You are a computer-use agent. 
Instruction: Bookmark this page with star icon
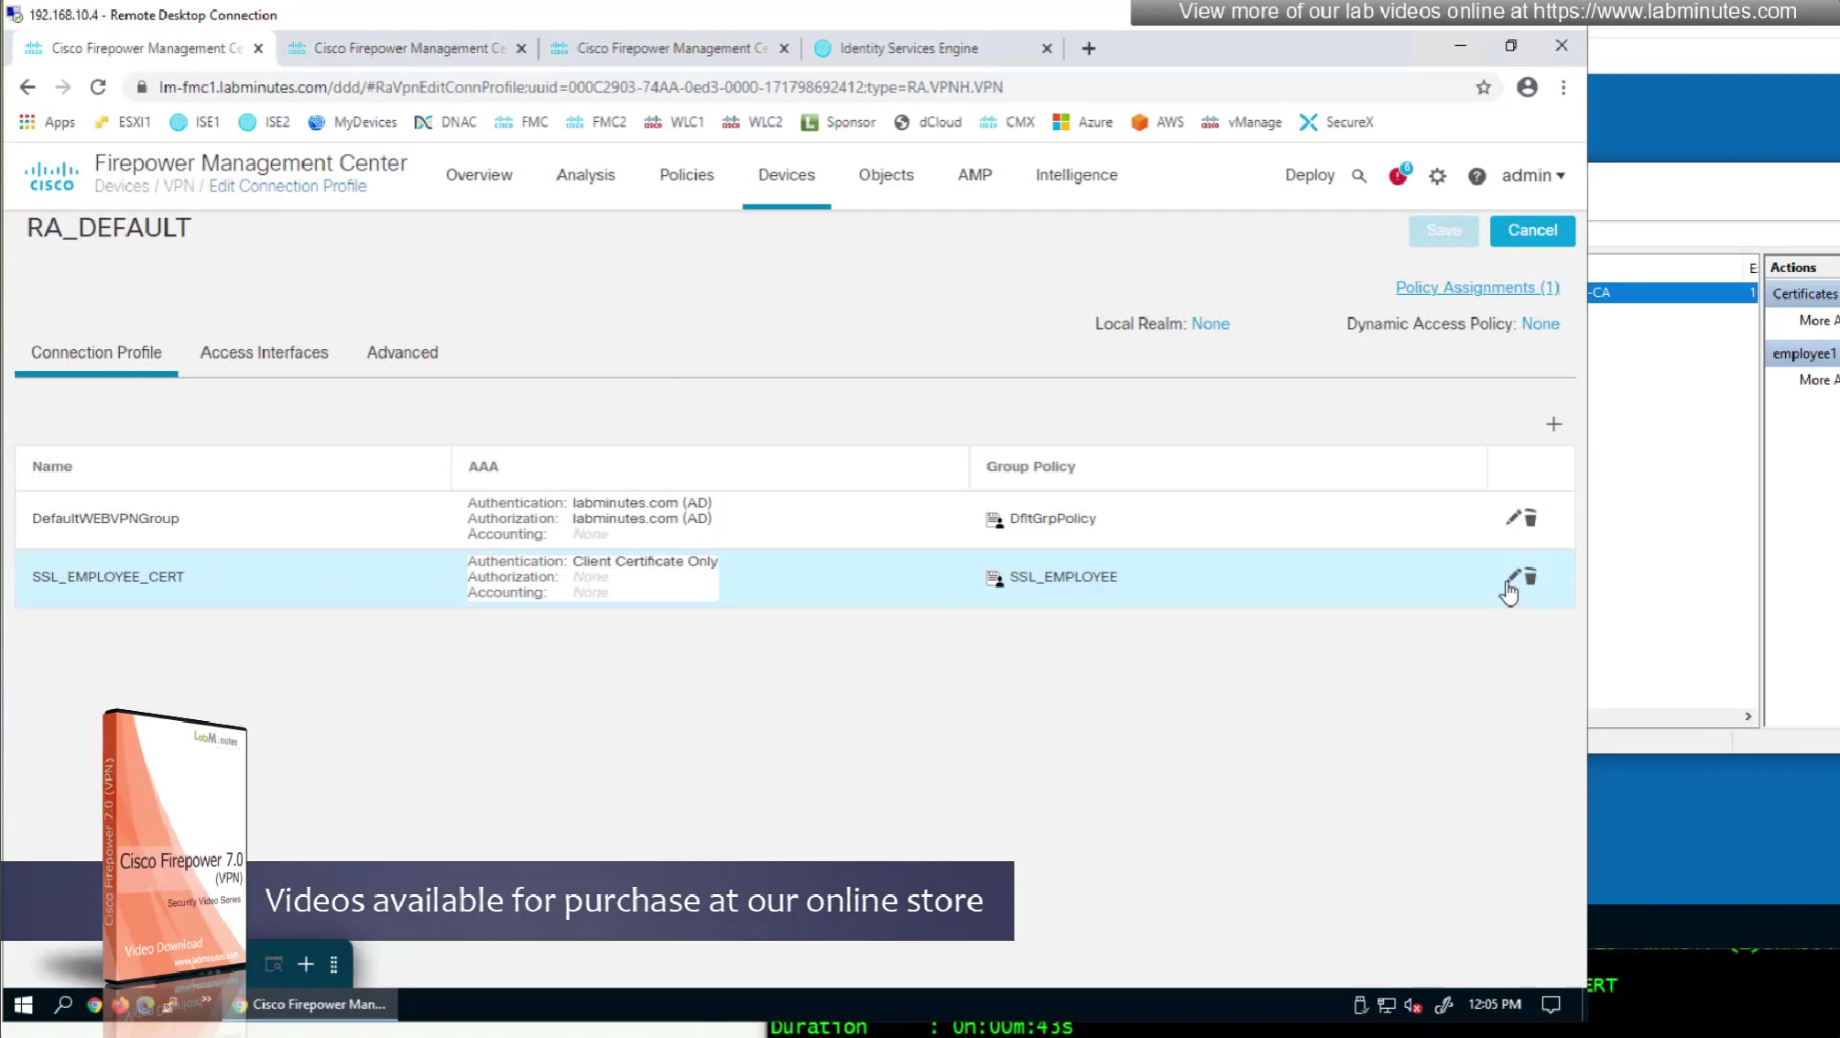pos(1483,87)
